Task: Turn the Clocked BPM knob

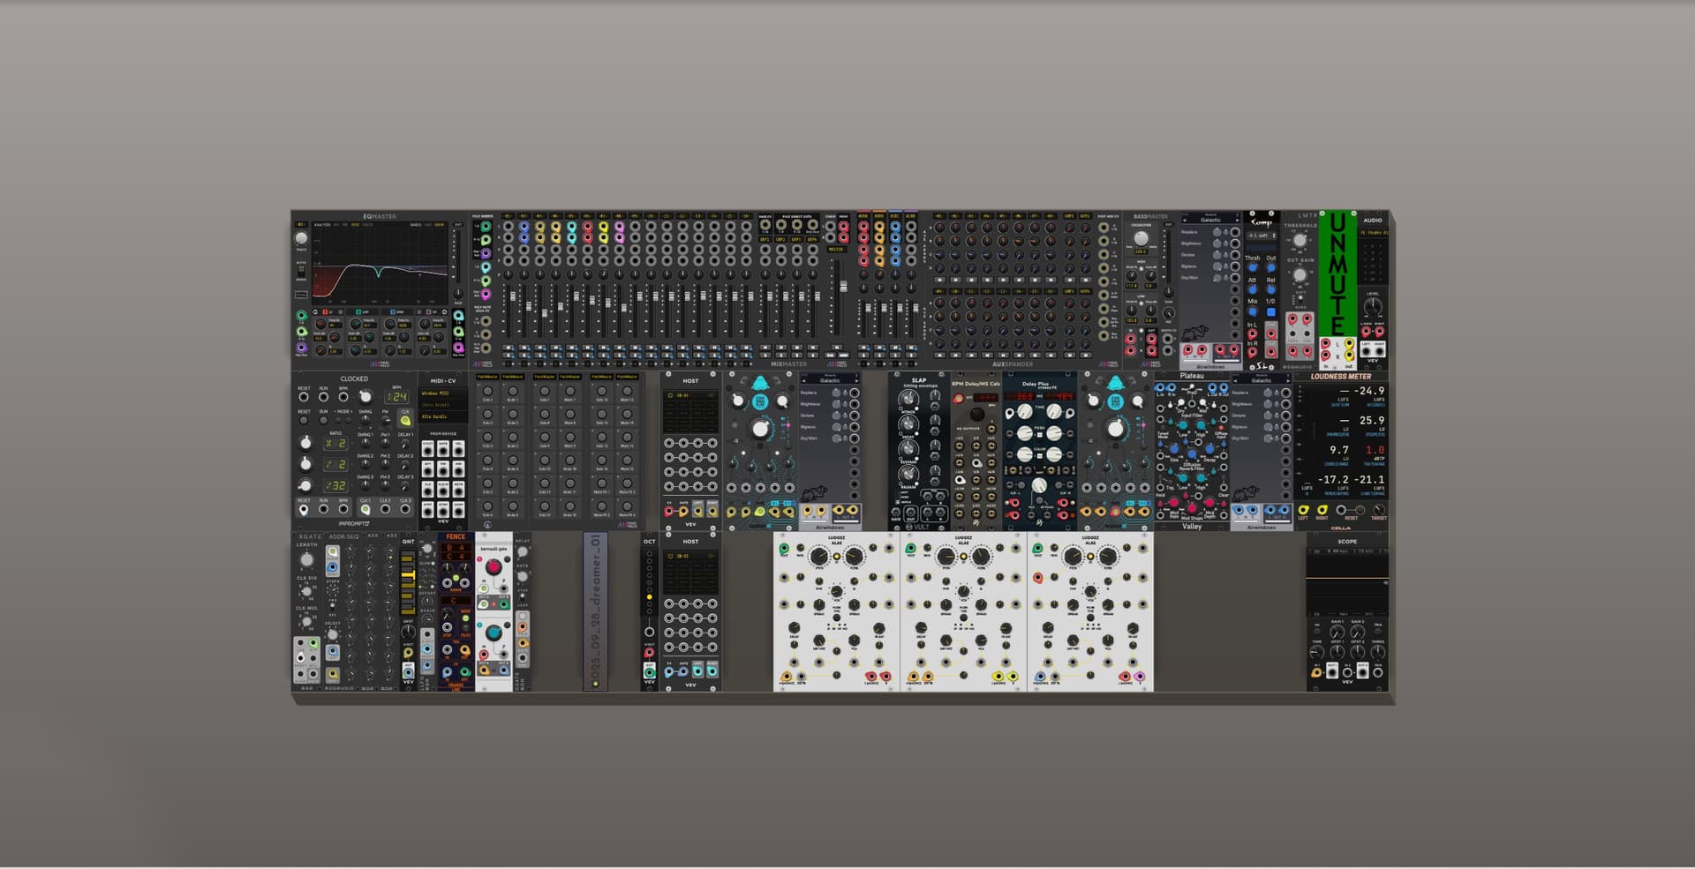Action: (x=365, y=397)
